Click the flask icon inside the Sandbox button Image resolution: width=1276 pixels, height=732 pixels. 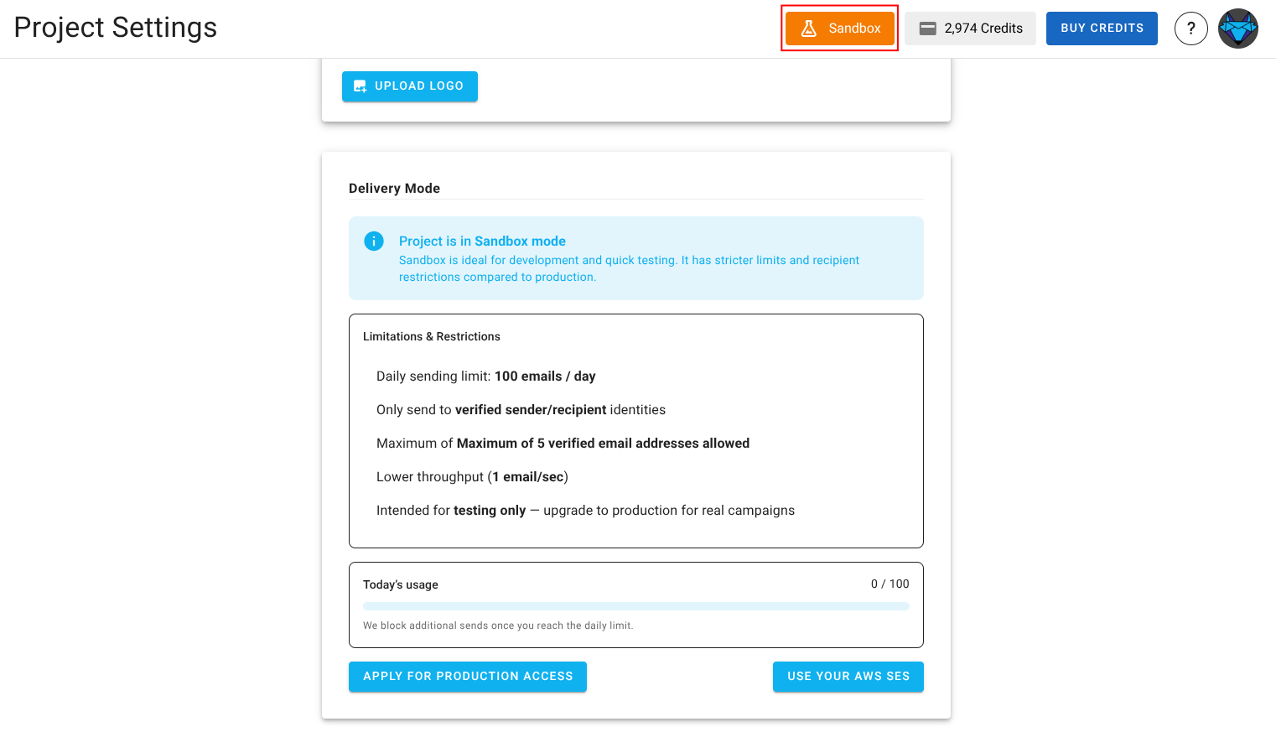pyautogui.click(x=808, y=28)
